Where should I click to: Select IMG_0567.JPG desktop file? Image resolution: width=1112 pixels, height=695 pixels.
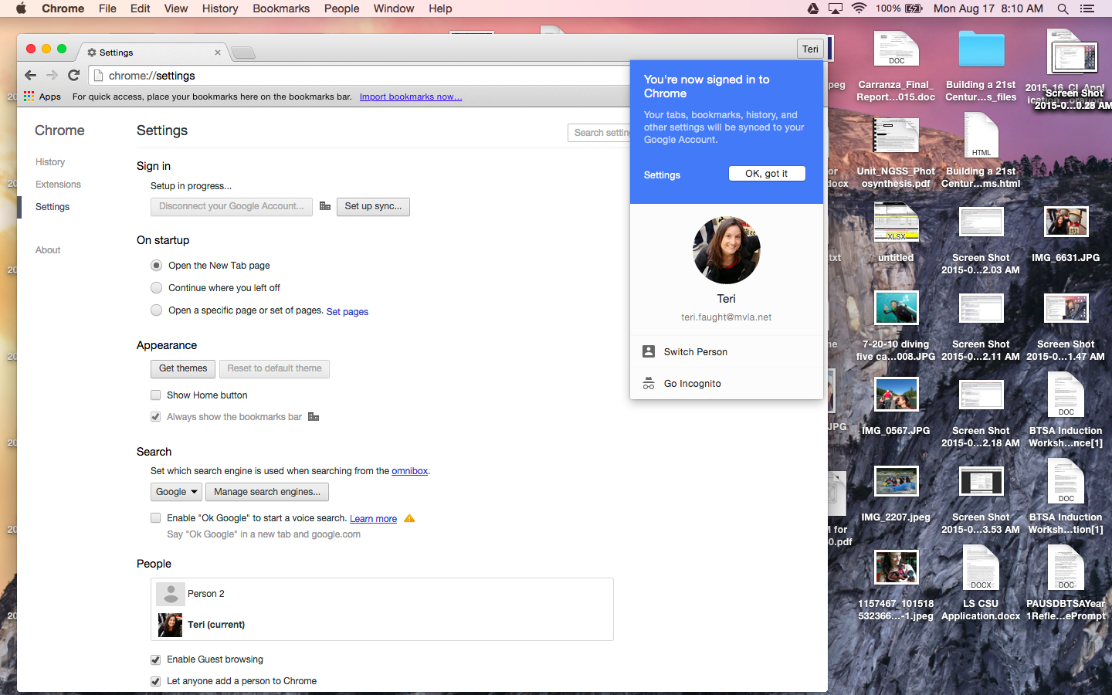[x=897, y=395]
